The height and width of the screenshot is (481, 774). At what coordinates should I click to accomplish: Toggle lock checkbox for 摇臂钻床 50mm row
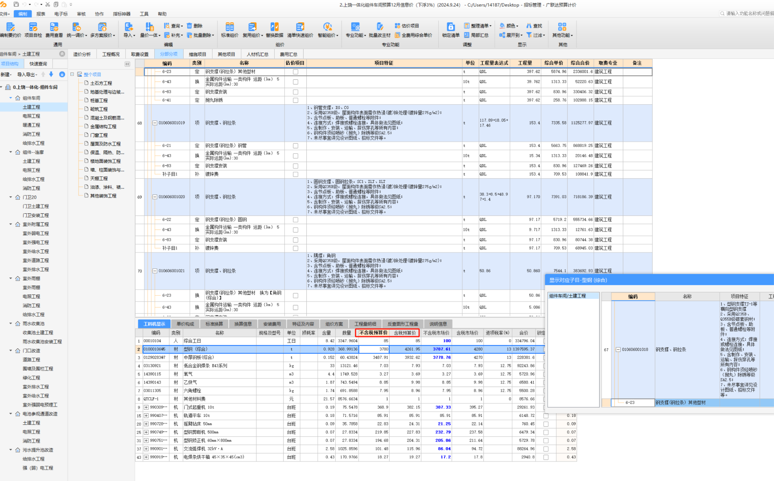(x=546, y=424)
